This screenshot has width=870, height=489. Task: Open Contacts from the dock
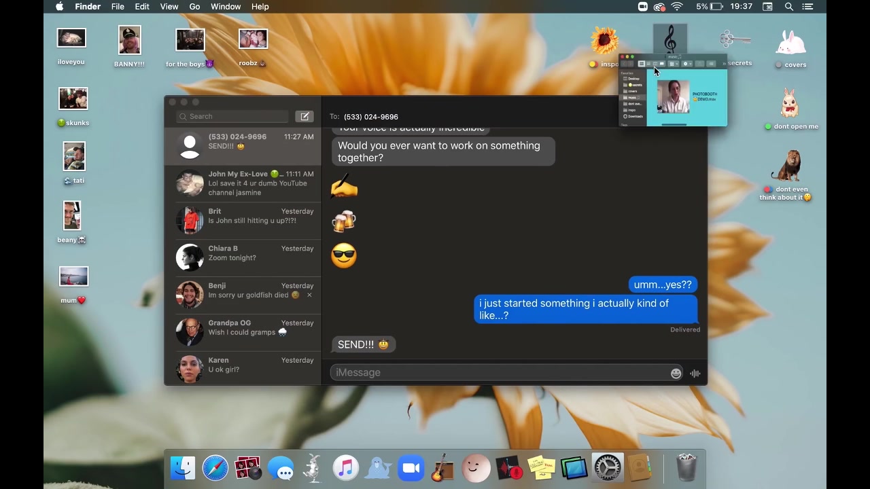[640, 468]
